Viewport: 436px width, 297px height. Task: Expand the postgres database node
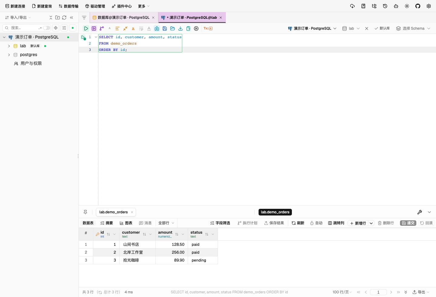[x=9, y=55]
